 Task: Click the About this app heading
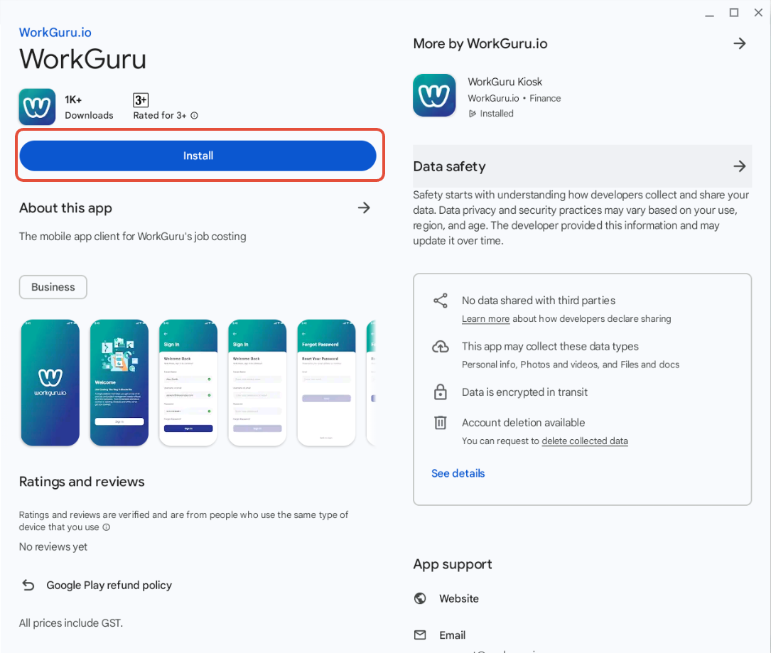tap(65, 208)
